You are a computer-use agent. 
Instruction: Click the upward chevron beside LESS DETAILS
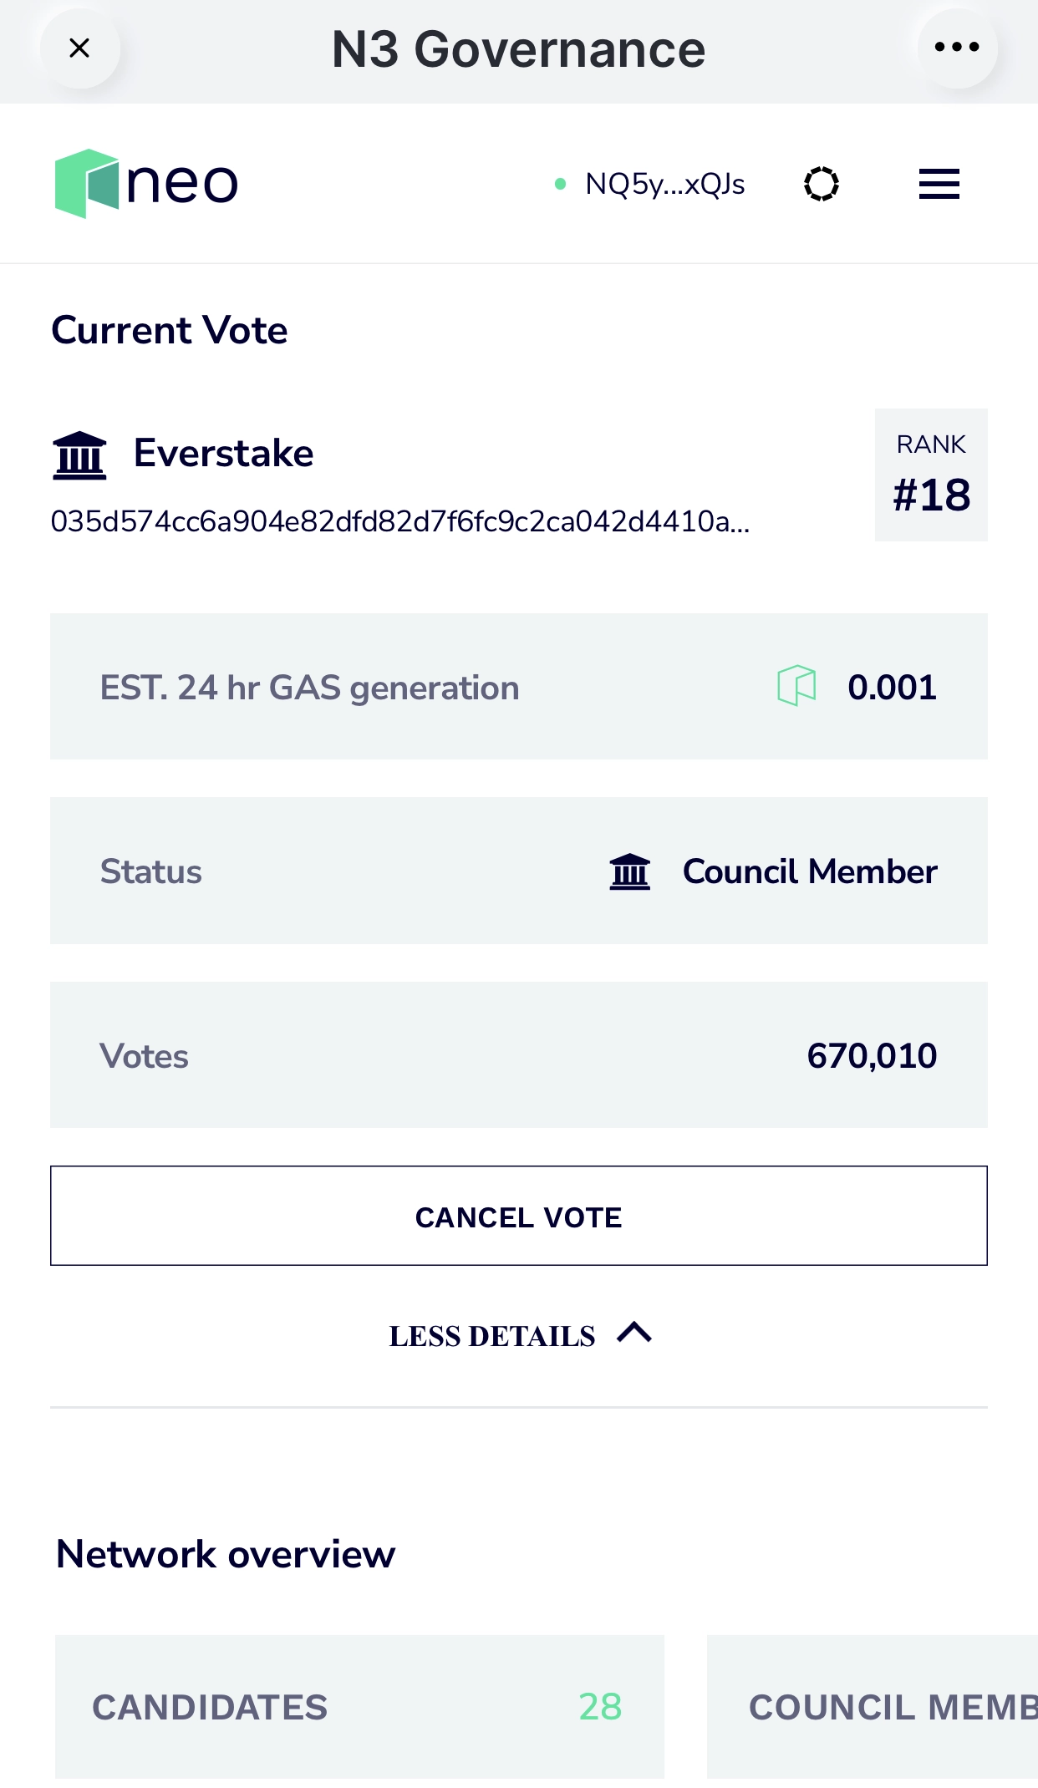click(634, 1332)
